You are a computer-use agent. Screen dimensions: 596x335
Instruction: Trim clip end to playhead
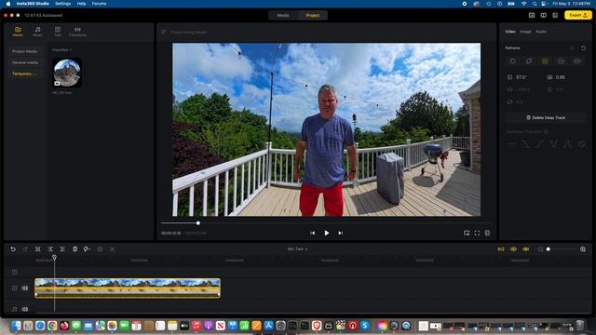62,249
